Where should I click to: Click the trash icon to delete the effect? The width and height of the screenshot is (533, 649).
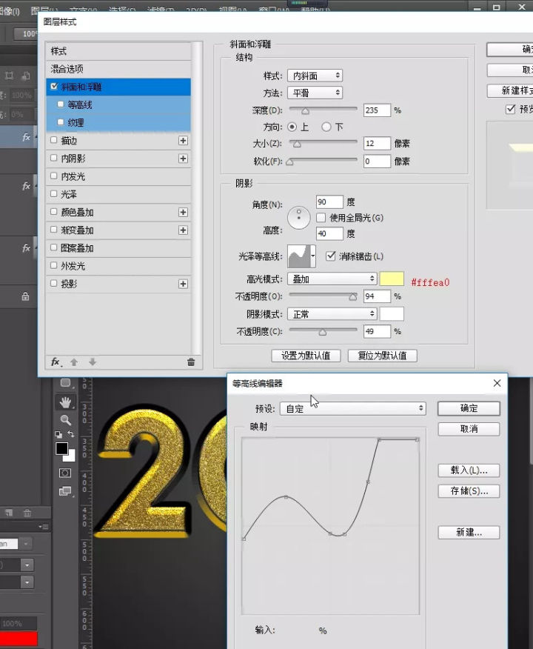[191, 362]
